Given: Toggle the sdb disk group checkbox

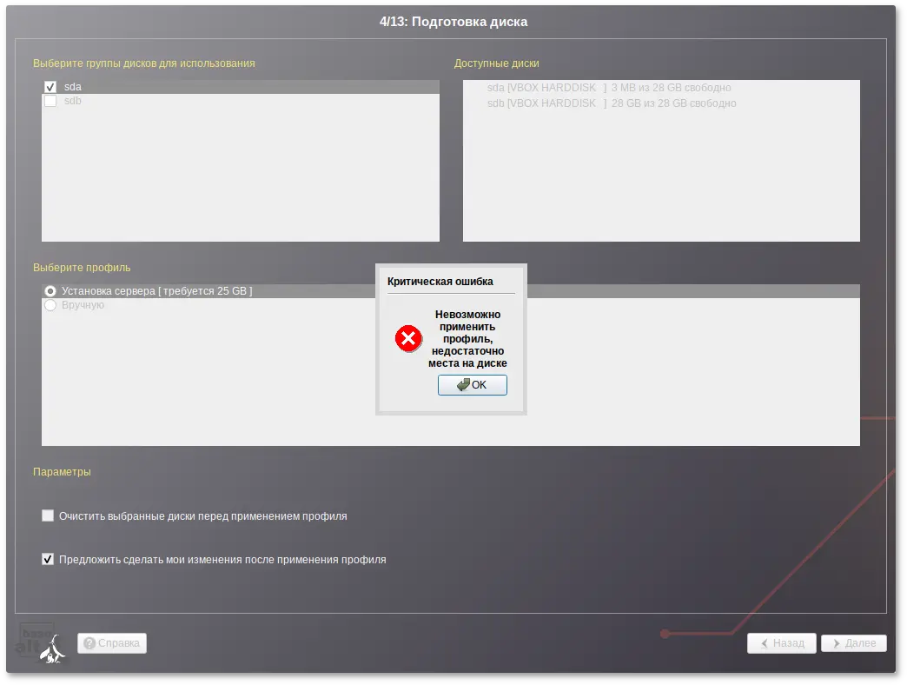Looking at the screenshot, I should tap(50, 101).
